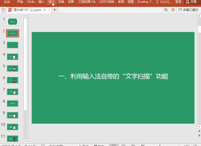Open the iSlide ribbon tab
Screen dimensions: 201x146
pyautogui.click(x=31, y=2)
